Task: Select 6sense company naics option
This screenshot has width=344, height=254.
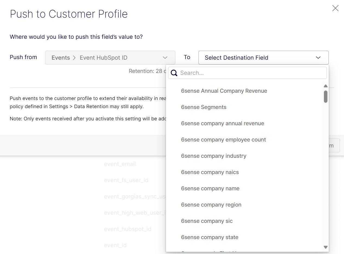Action: pos(210,172)
